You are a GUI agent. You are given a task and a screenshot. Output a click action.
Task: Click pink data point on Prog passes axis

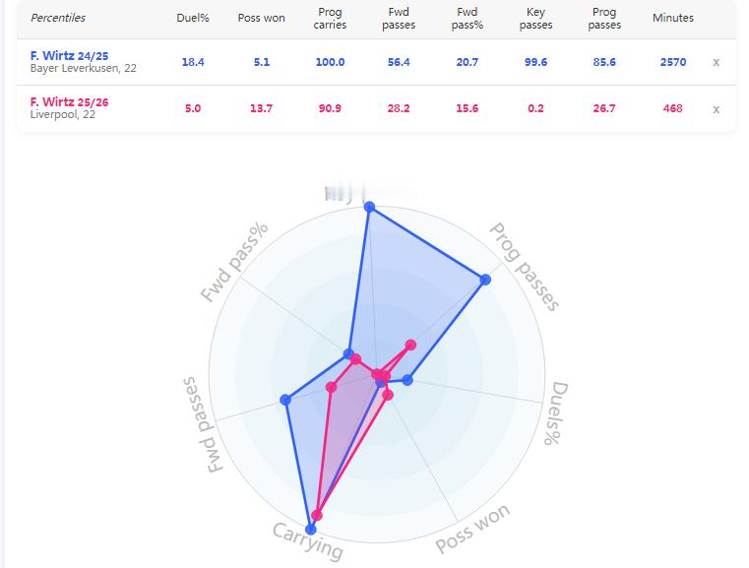click(410, 345)
